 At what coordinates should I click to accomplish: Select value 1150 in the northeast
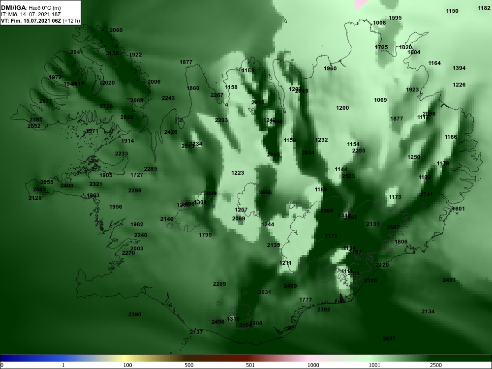point(452,11)
